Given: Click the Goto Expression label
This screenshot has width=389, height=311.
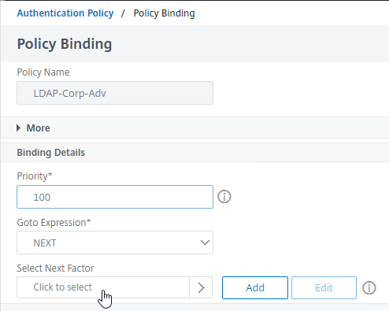Looking at the screenshot, I should tap(54, 223).
